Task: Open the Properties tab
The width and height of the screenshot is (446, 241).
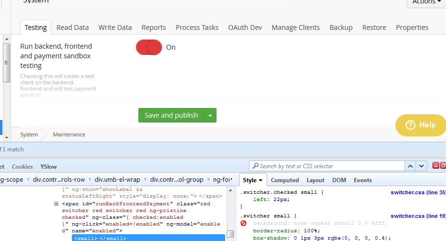Action: pyautogui.click(x=412, y=27)
